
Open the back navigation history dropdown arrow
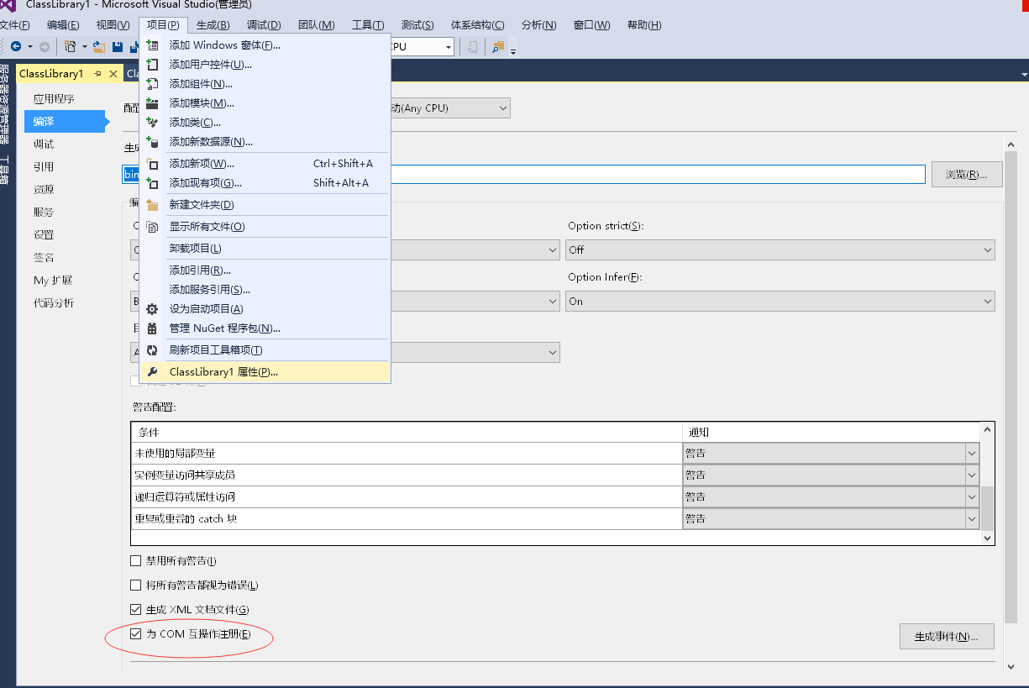[x=30, y=47]
